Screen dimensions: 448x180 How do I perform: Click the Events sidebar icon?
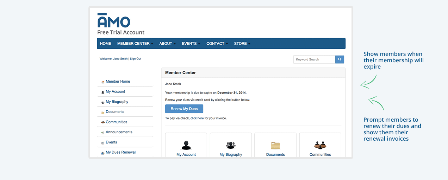(103, 143)
